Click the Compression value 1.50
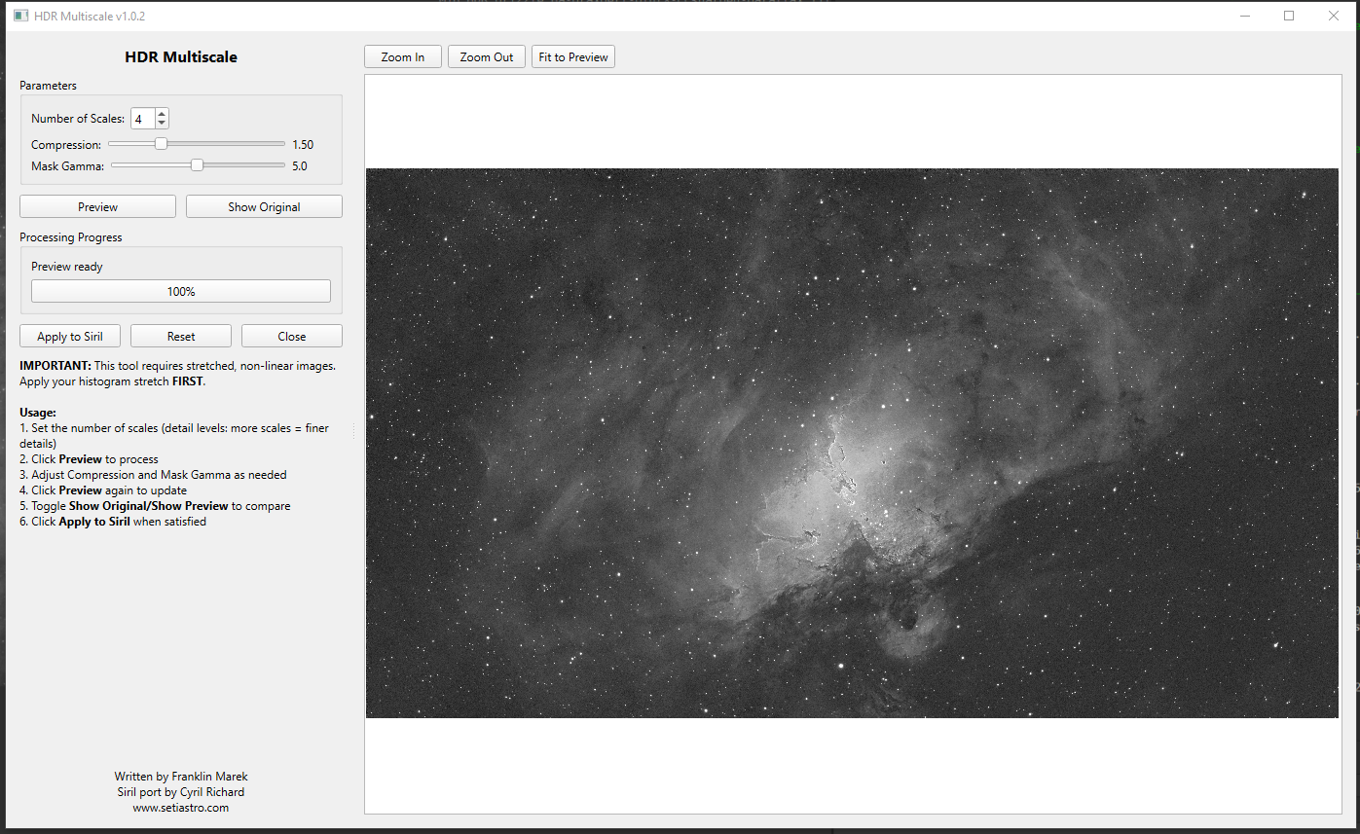The height and width of the screenshot is (834, 1360). [x=303, y=144]
